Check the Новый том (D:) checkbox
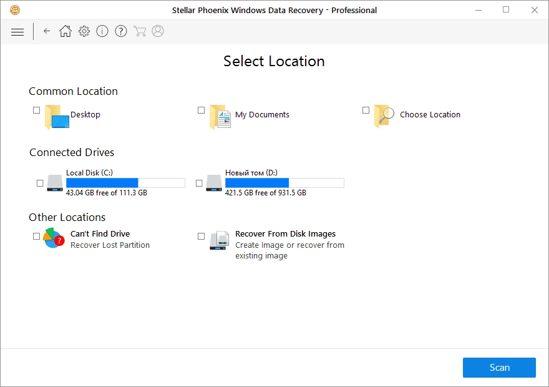Image resolution: width=549 pixels, height=387 pixels. click(199, 183)
